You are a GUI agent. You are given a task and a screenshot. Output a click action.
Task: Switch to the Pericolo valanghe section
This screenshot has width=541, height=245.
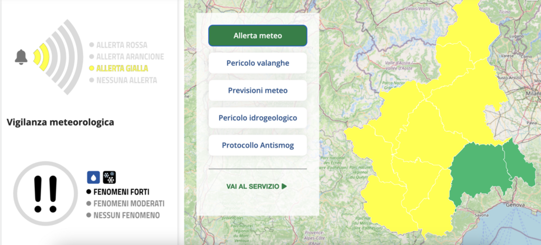click(x=257, y=63)
